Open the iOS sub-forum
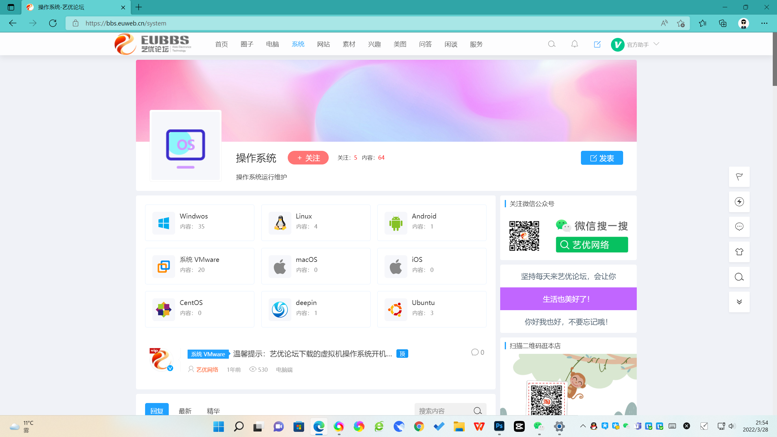Screen dimensions: 777x437 click(x=432, y=266)
